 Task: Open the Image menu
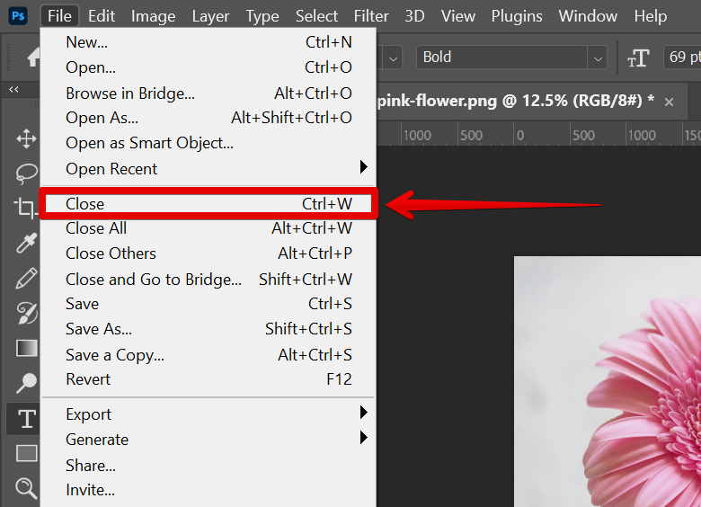[x=153, y=16]
